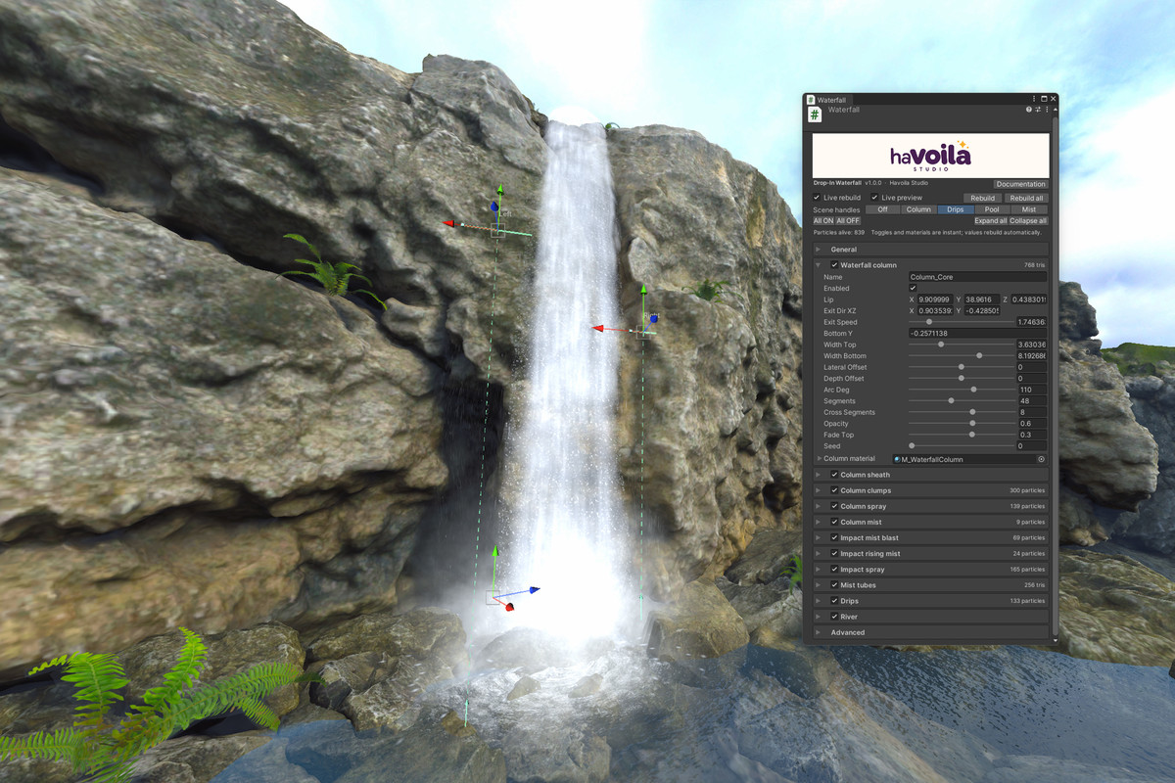Set Scene handles to Pool
This screenshot has height=783, width=1175.
click(x=992, y=209)
